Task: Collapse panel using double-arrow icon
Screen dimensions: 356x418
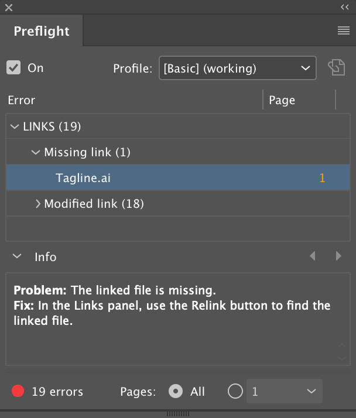Action: pos(345,7)
